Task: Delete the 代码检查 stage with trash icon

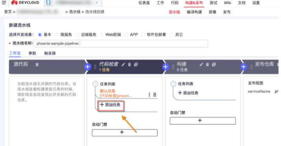Action: pos(129,65)
